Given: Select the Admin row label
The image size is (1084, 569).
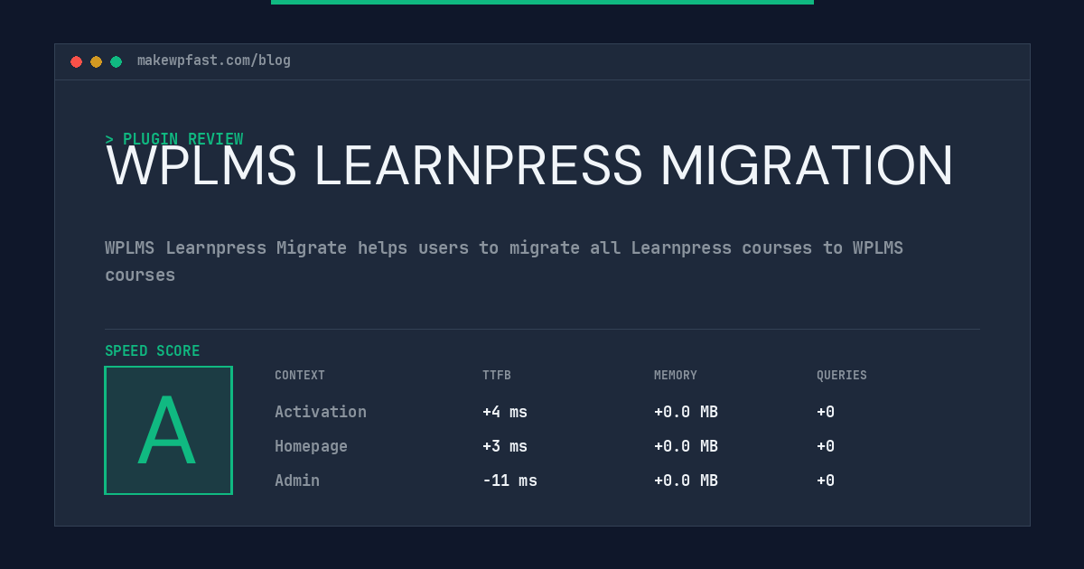Looking at the screenshot, I should (x=297, y=480).
